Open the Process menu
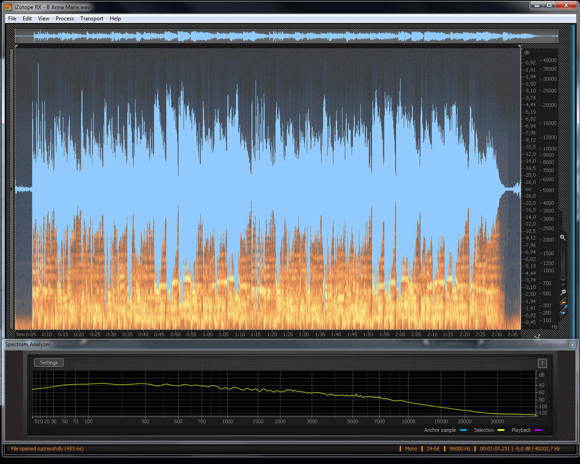580x464 pixels. [x=65, y=19]
